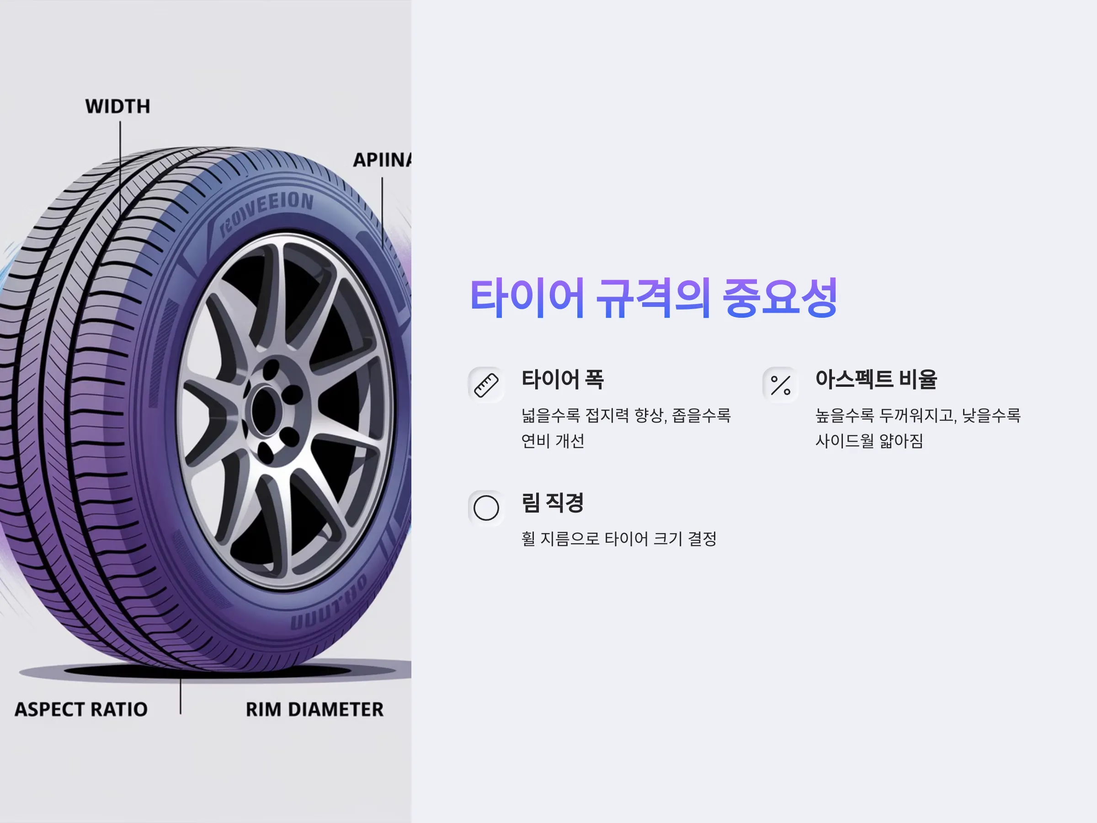Click the description starting with 높을수록 두꺼워지고

pyautogui.click(x=918, y=428)
